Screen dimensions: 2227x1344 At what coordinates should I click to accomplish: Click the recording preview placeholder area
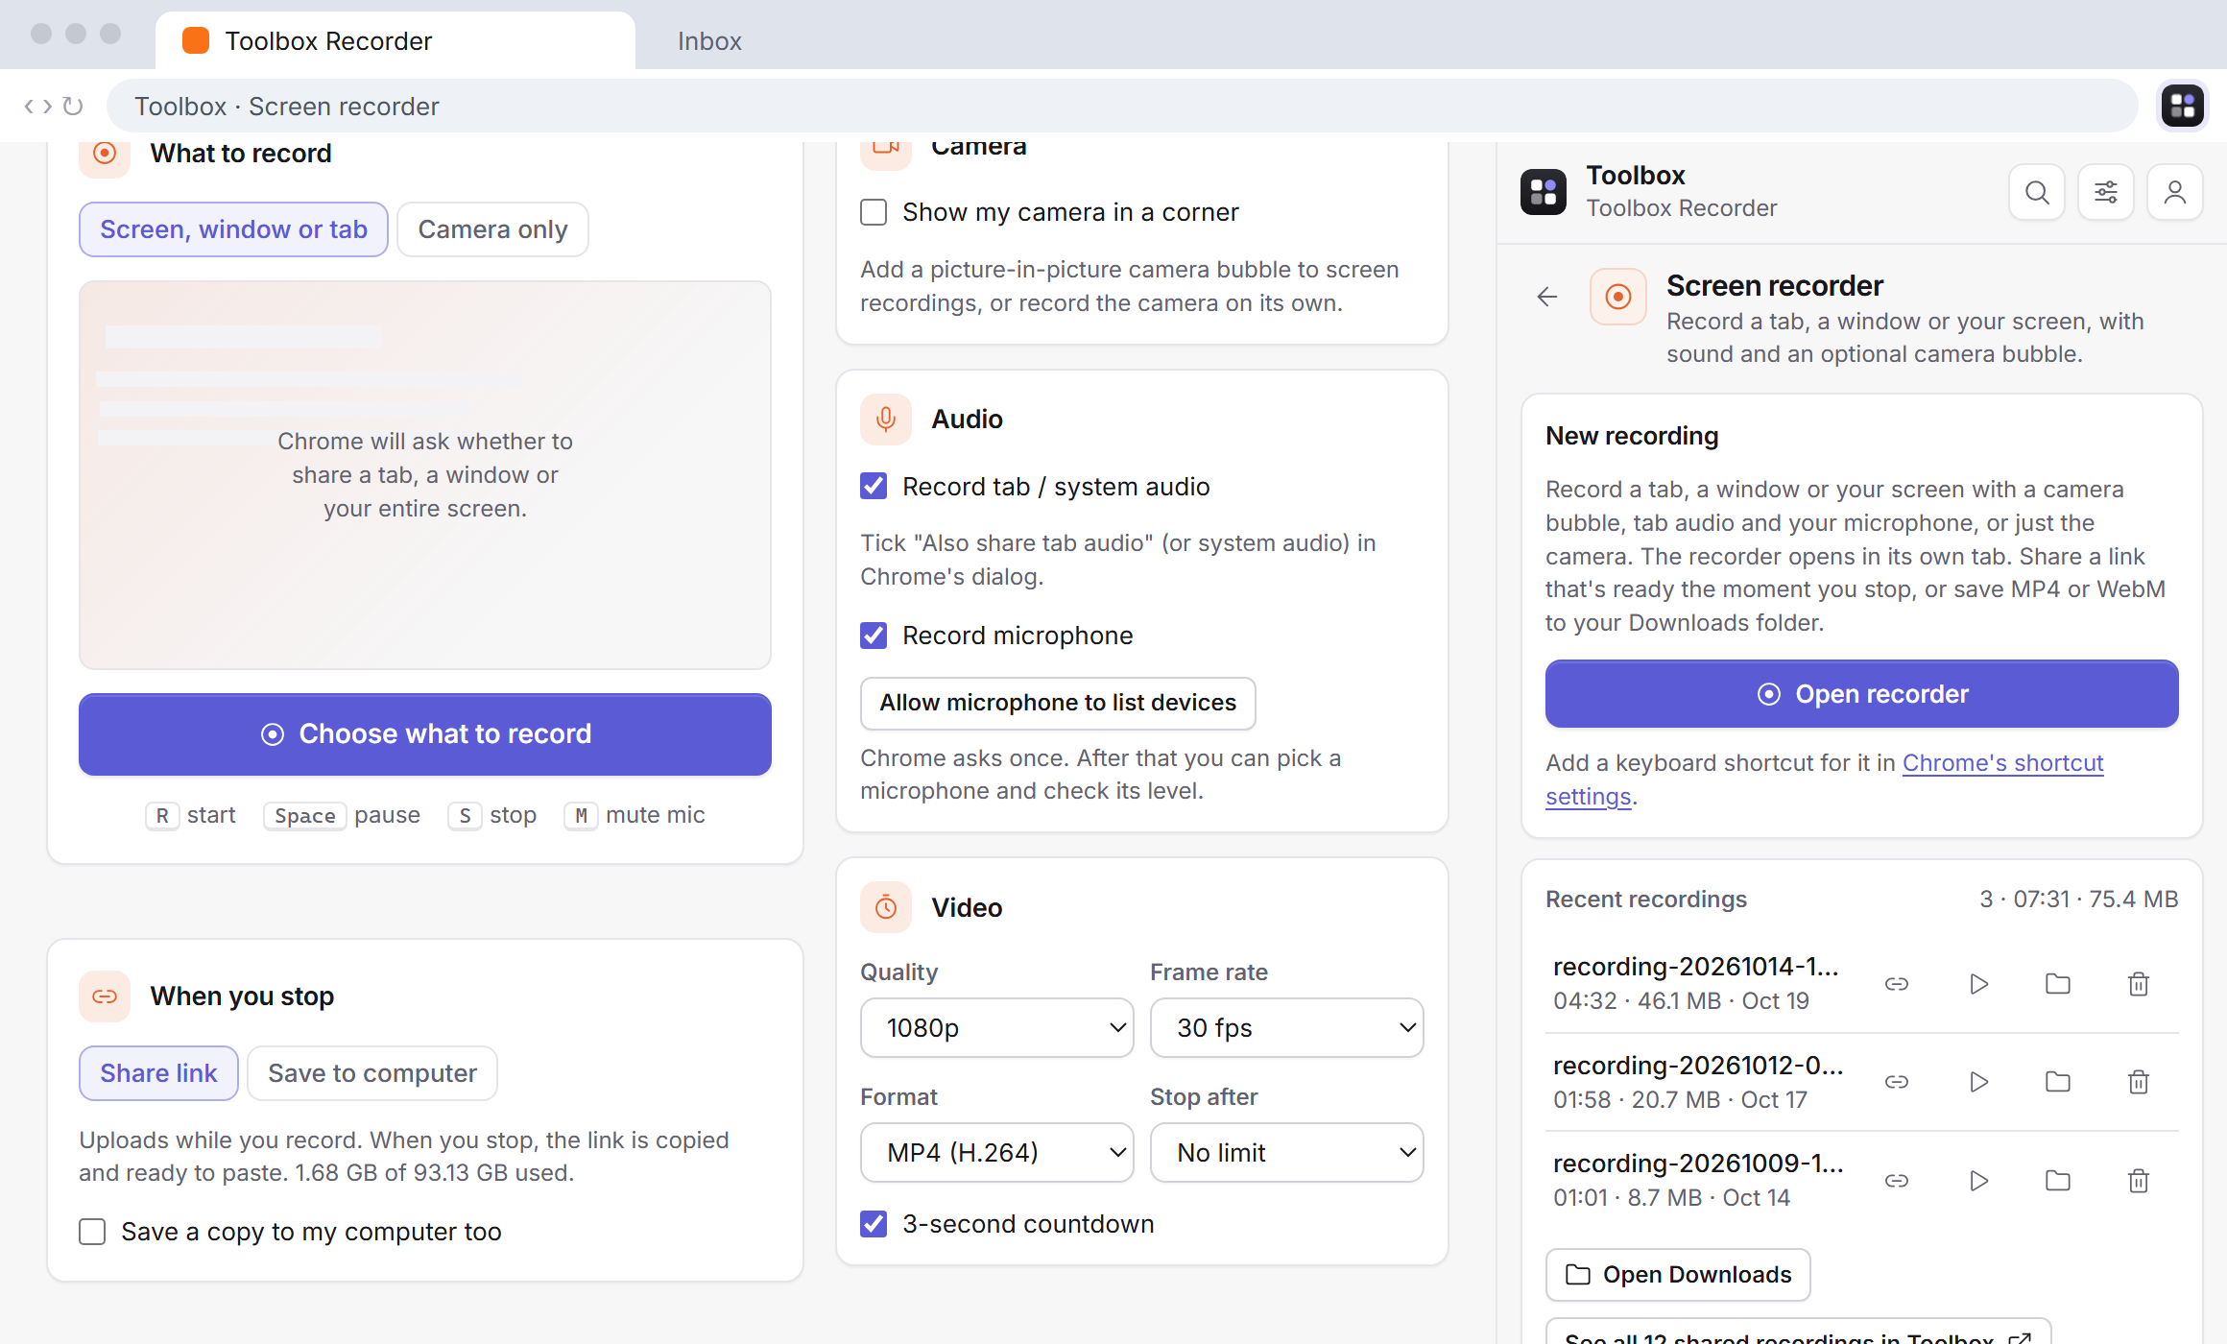pos(425,475)
